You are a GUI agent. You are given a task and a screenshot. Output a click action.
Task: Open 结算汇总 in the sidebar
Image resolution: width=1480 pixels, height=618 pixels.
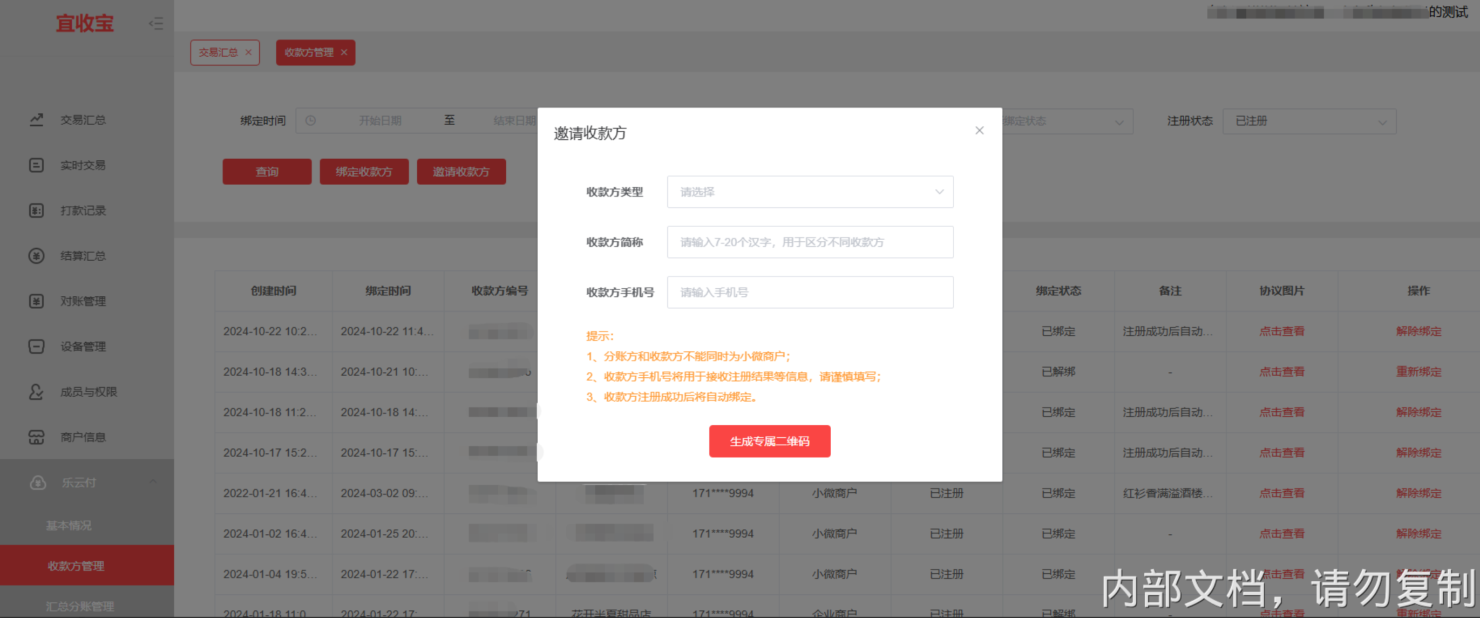tap(83, 256)
